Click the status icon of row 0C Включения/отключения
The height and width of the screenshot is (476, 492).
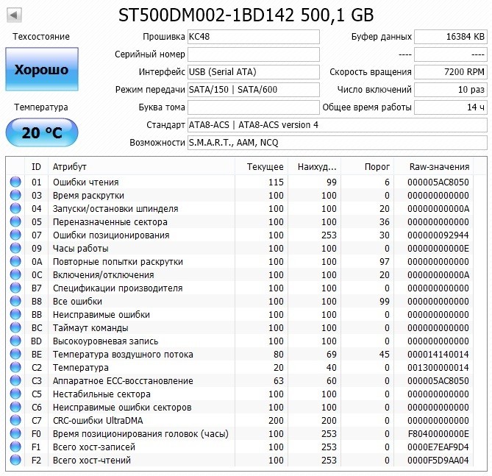tap(15, 274)
